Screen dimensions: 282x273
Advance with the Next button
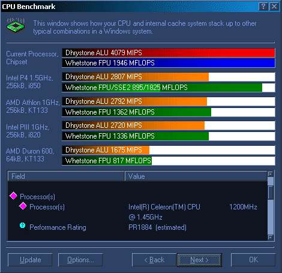click(199, 260)
